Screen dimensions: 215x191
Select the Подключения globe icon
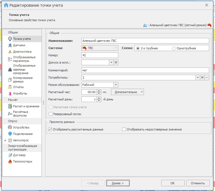10,134
